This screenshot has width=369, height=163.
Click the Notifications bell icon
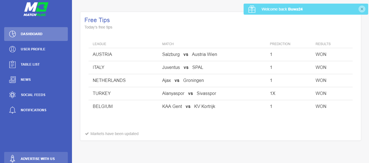[12, 110]
